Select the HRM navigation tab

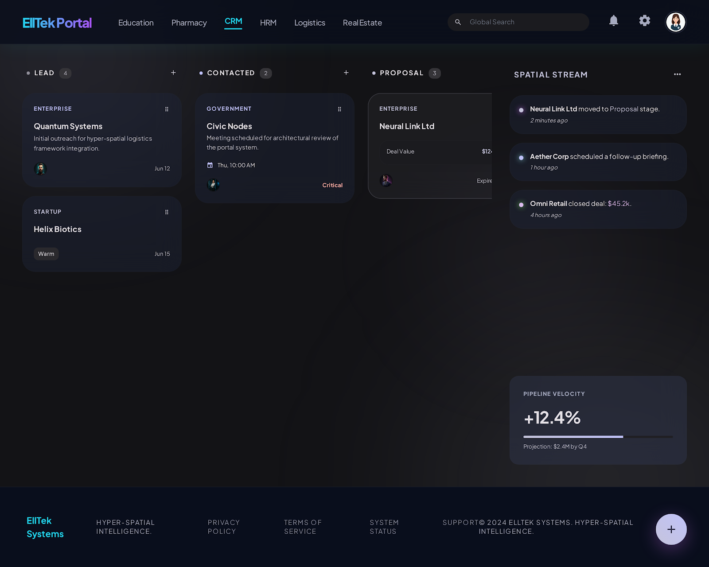[x=268, y=23]
